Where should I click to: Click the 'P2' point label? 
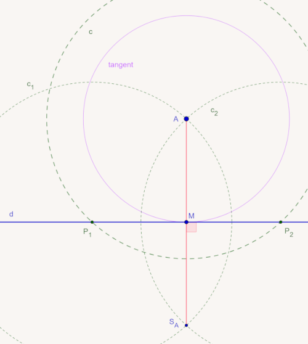point(289,232)
